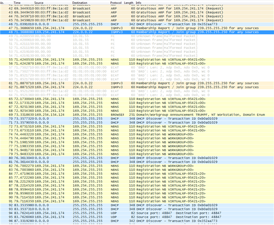Select packet 51 malformed FC frame
Image resolution: width=274 pixels, height=225 pixels.
click(x=137, y=44)
